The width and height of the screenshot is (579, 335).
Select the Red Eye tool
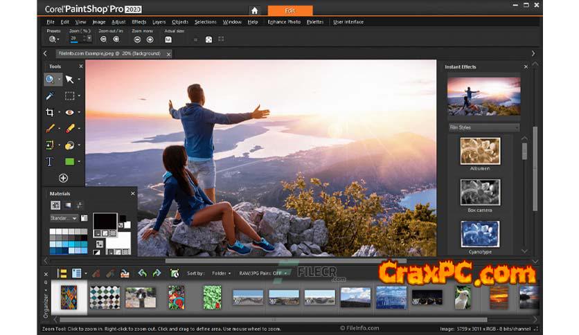(69, 112)
